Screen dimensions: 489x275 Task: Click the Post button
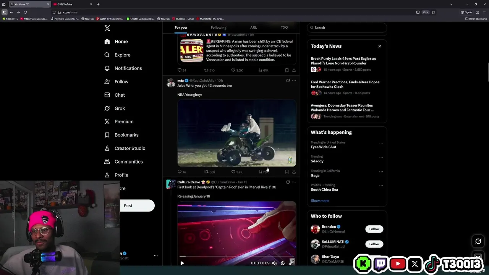(137, 205)
